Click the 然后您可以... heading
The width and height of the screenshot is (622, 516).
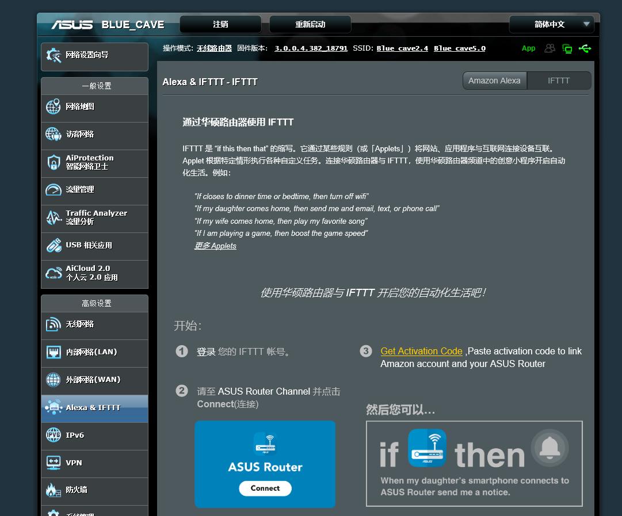pyautogui.click(x=400, y=410)
